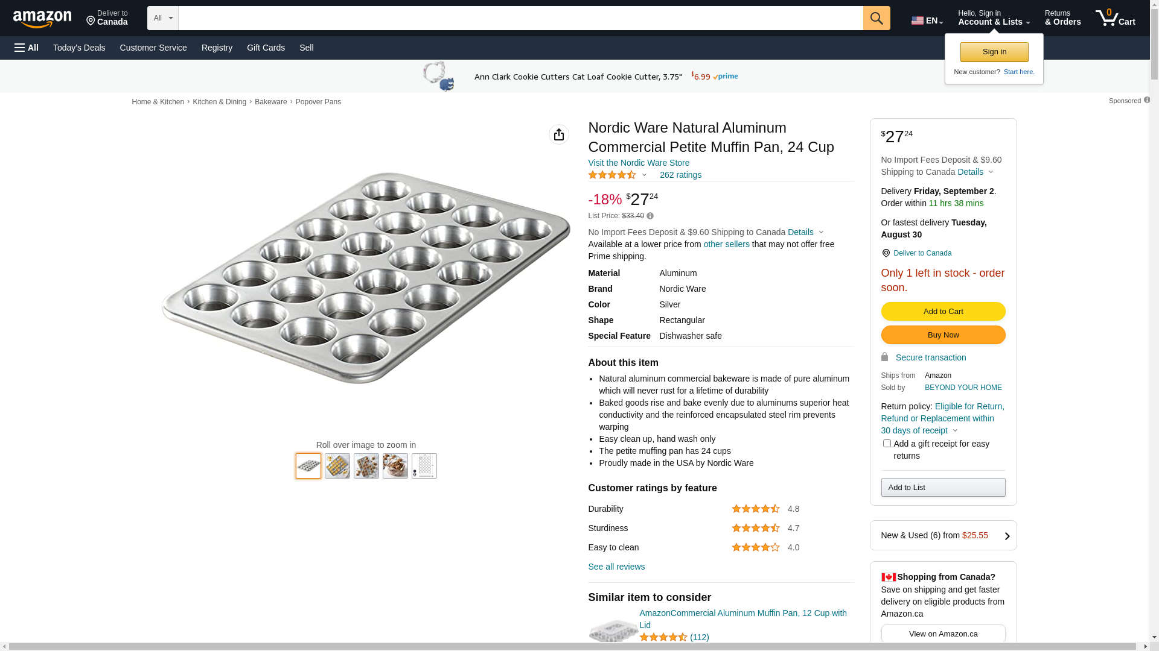Image resolution: width=1159 pixels, height=651 pixels.
Task: Click the Sponsored info icon
Action: pos(1147,100)
